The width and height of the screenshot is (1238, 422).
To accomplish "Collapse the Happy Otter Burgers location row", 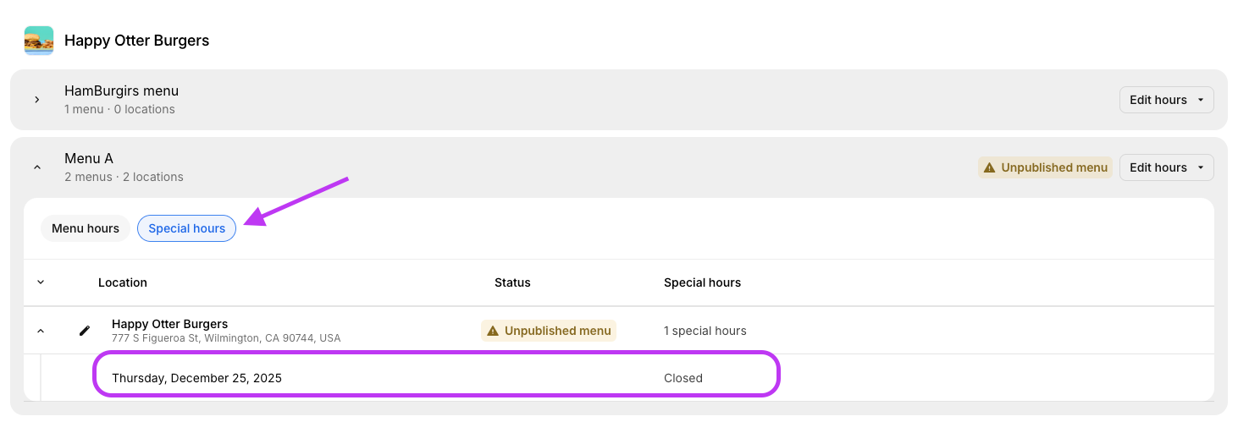I will 41,331.
